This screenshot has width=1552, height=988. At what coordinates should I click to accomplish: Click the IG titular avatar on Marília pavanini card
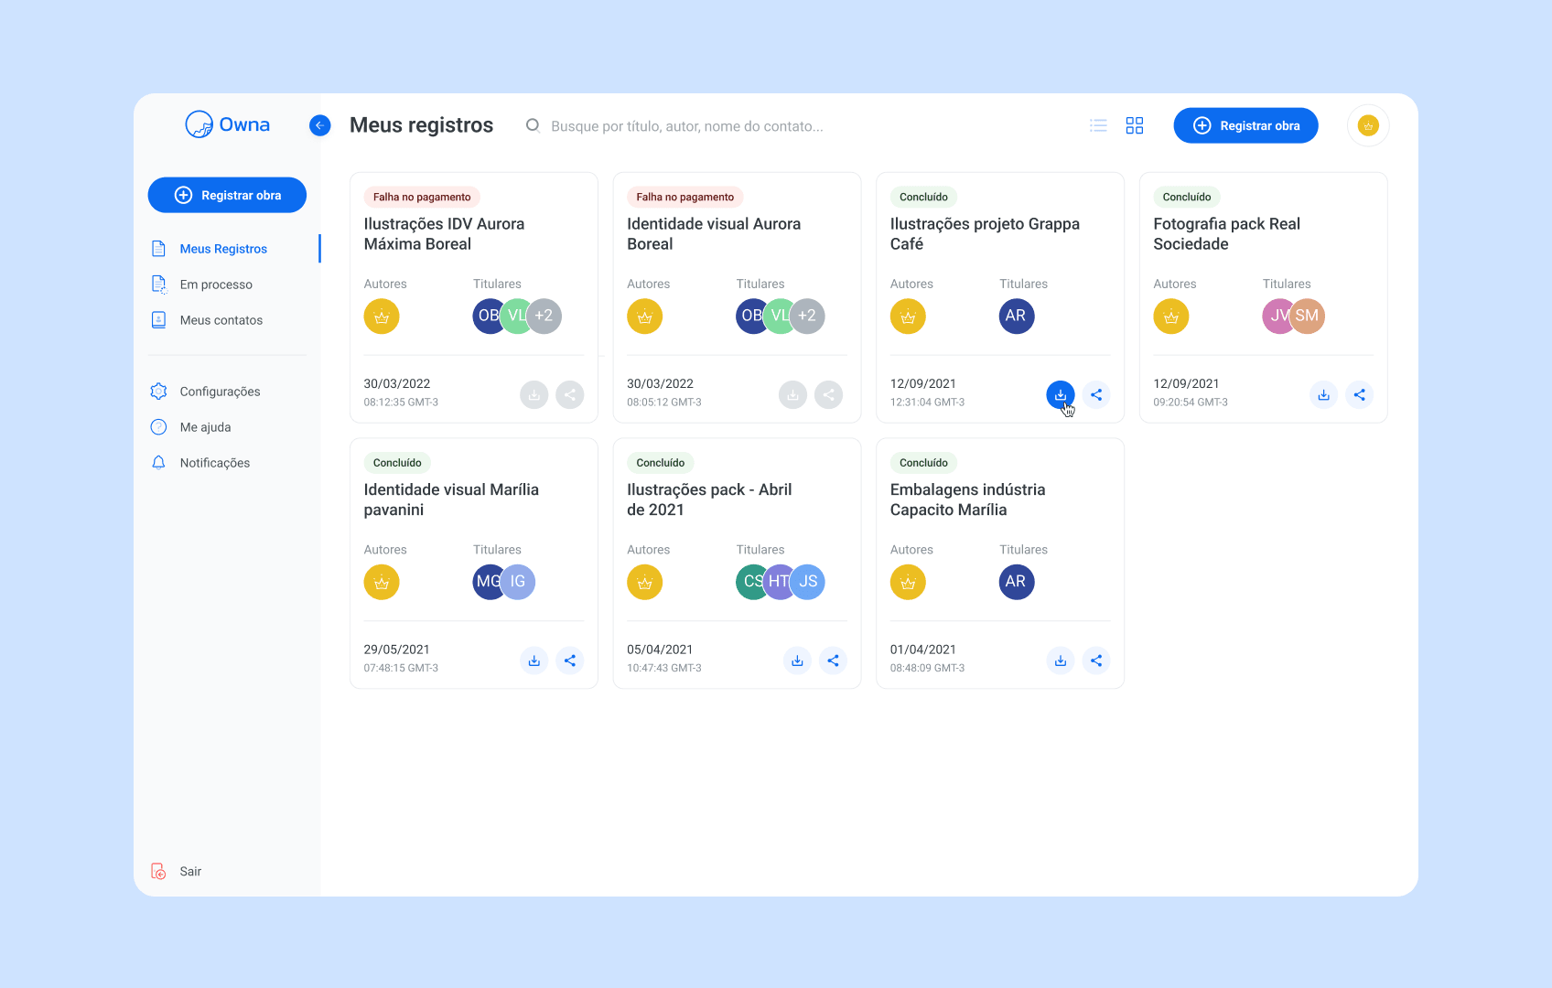[518, 582]
